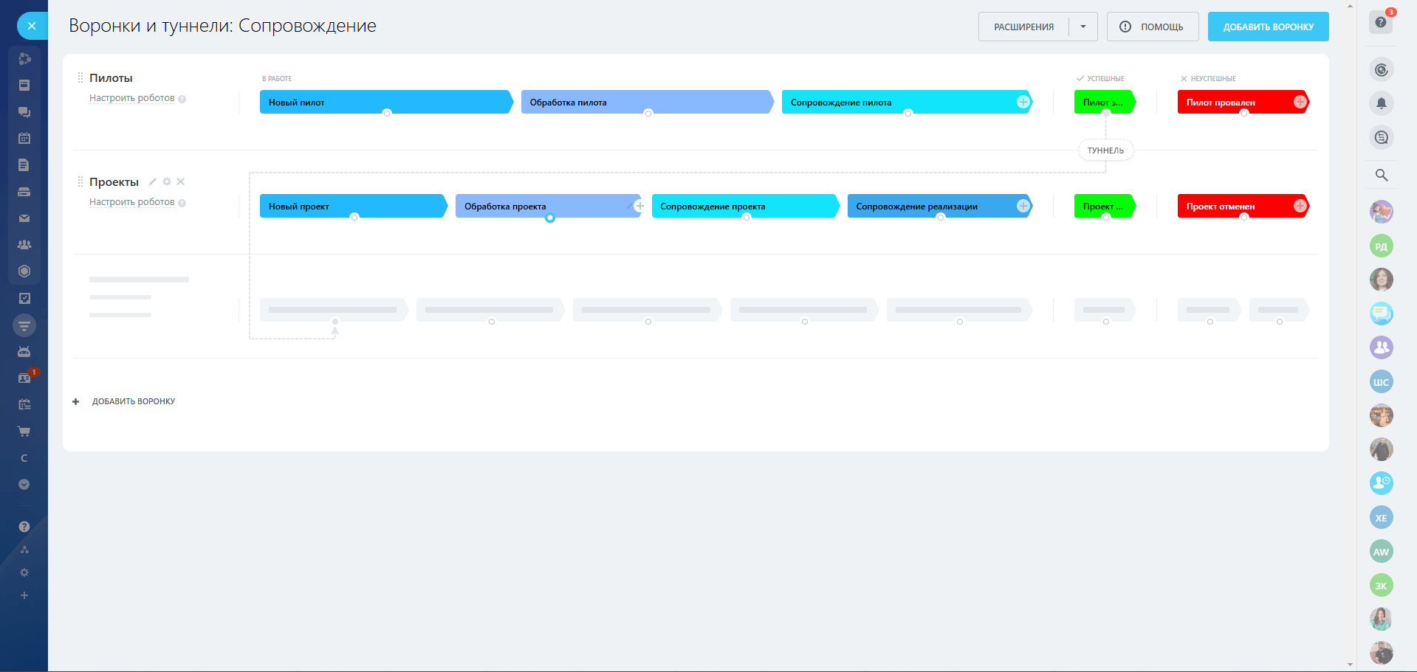Open the calendar icon in left sidebar
The width and height of the screenshot is (1417, 672).
[24, 138]
